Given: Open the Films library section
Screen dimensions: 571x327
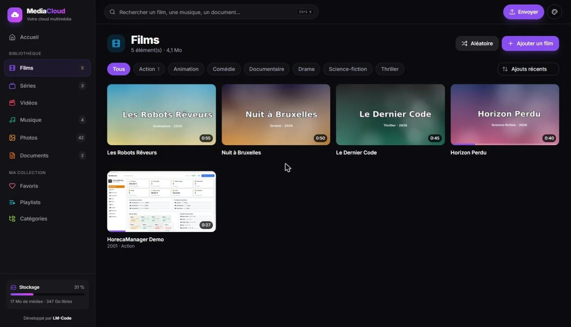Looking at the screenshot, I should [x=47, y=68].
